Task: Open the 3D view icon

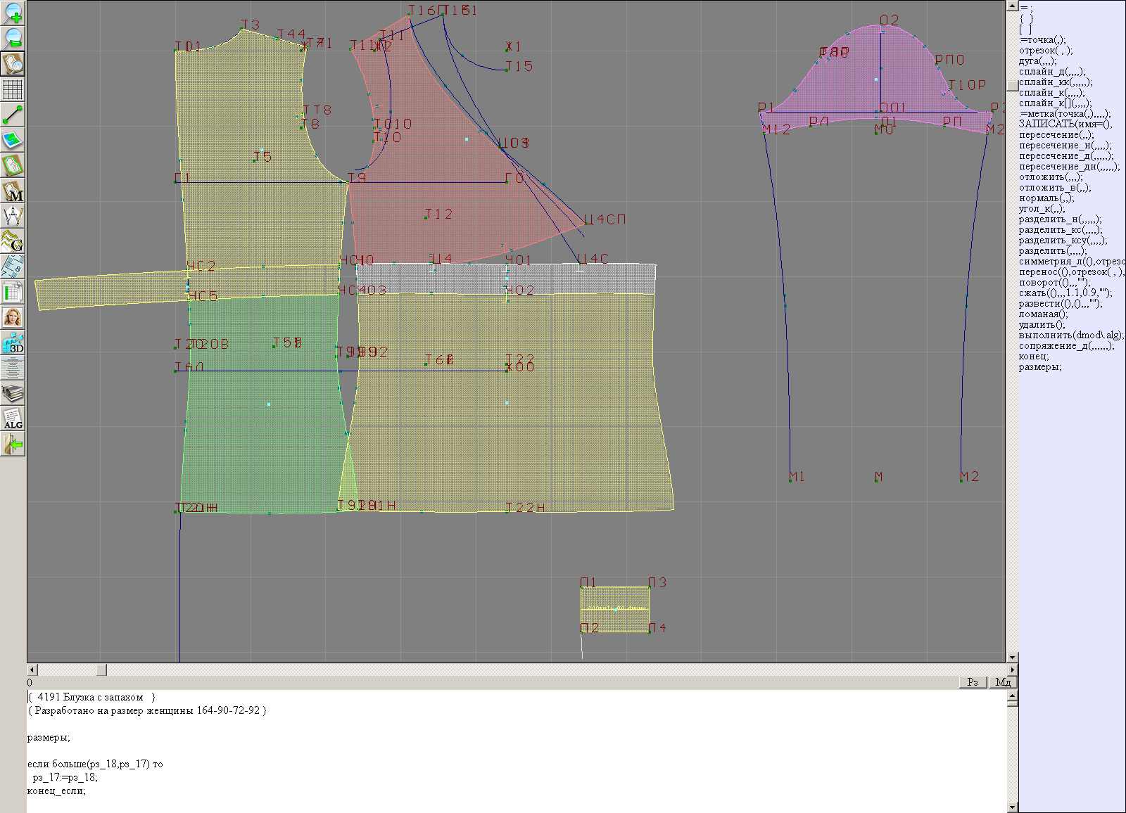Action: pyautogui.click(x=13, y=343)
